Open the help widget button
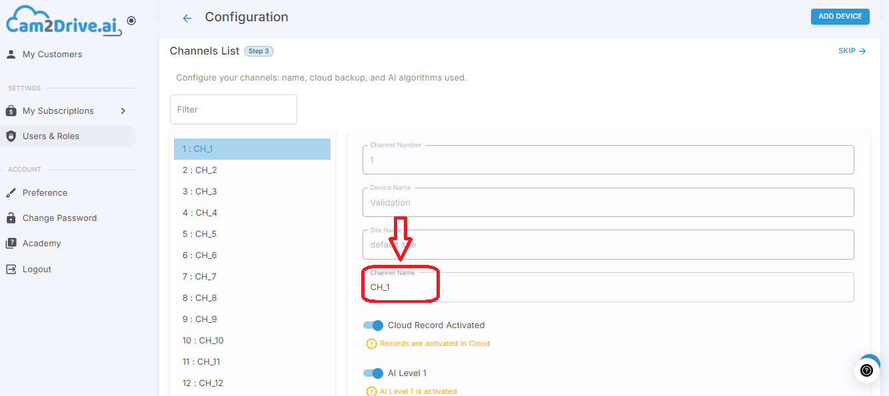The height and width of the screenshot is (396, 889). tap(867, 371)
